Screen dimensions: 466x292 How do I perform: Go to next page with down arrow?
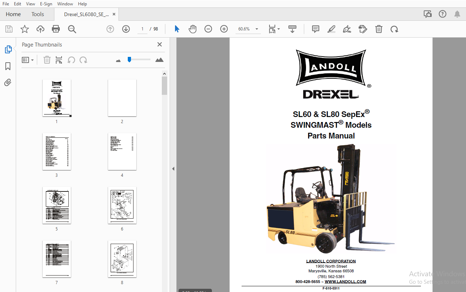coord(126,29)
